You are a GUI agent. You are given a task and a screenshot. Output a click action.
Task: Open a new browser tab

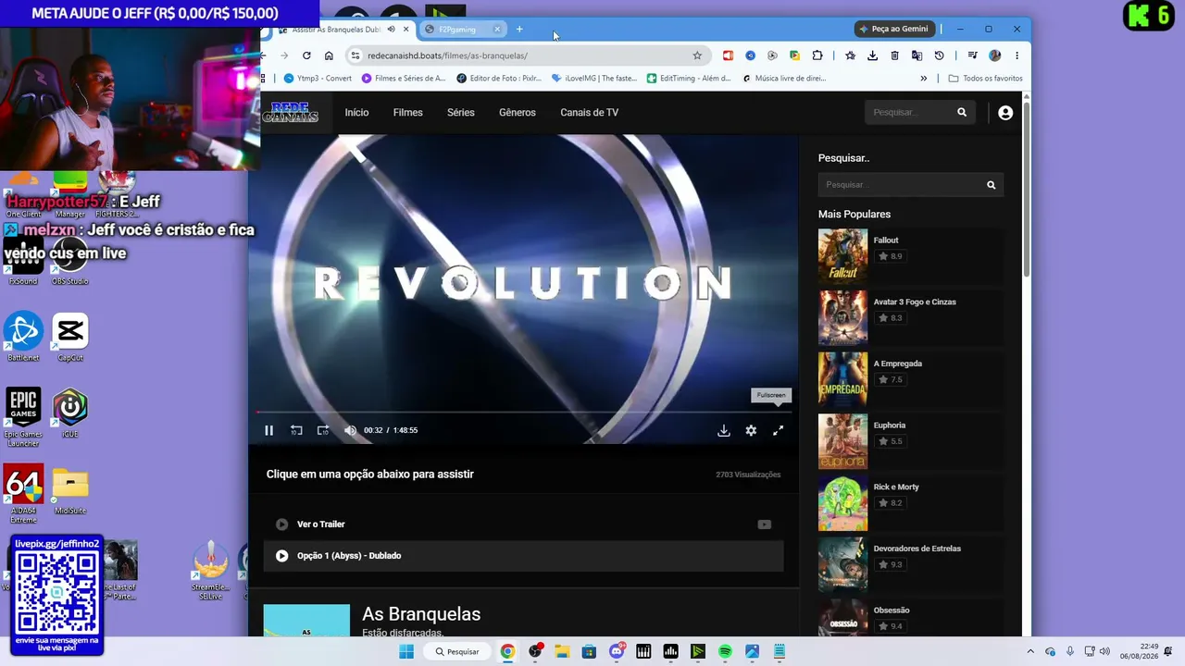[519, 30]
